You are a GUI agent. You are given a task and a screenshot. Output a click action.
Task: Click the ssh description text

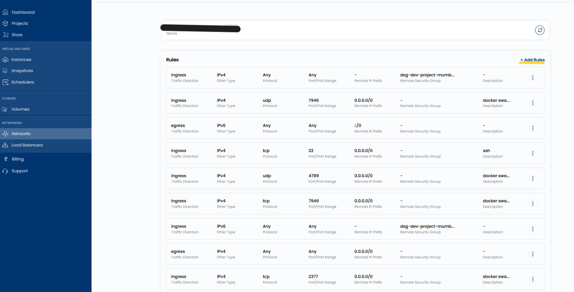pos(486,151)
